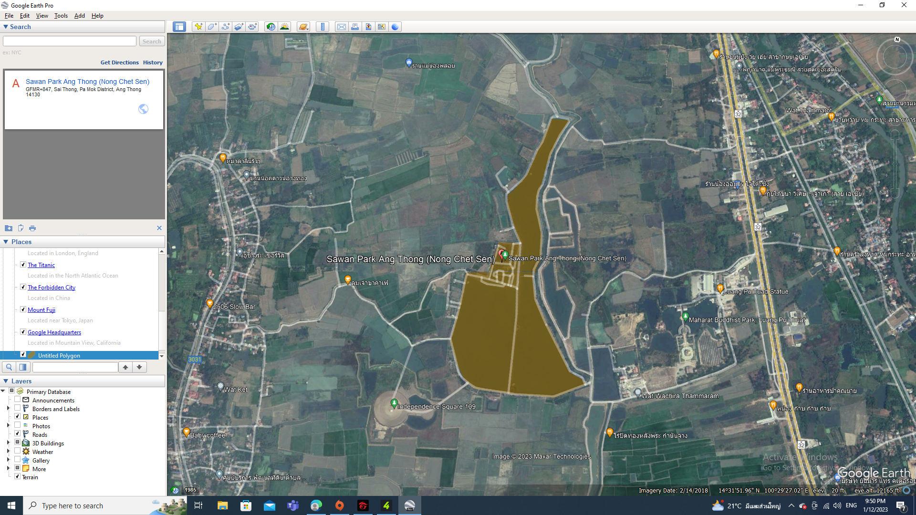Viewport: 916px width, 515px height.
Task: Open the Tools menu
Action: [61, 16]
